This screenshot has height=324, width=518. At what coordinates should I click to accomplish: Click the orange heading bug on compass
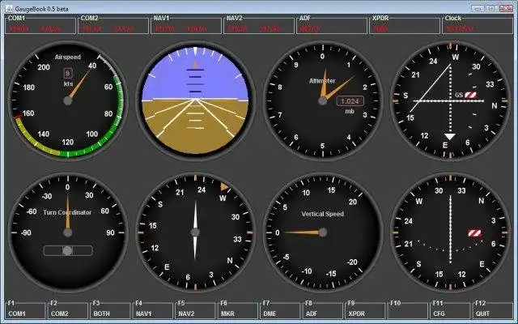[x=224, y=187]
